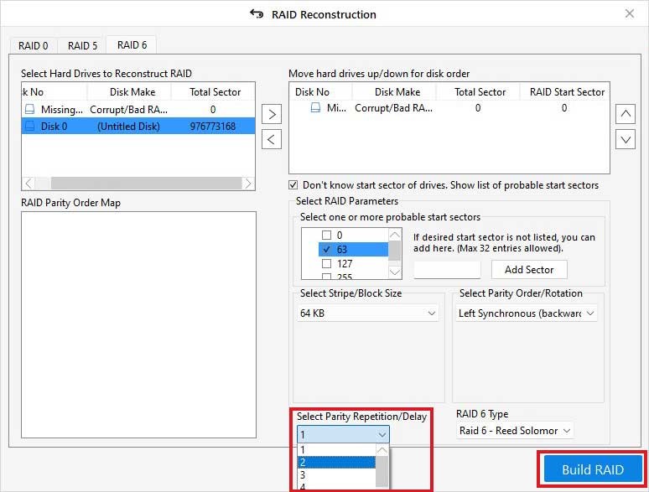Check start sector 127
The image size is (649, 492).
326,263
